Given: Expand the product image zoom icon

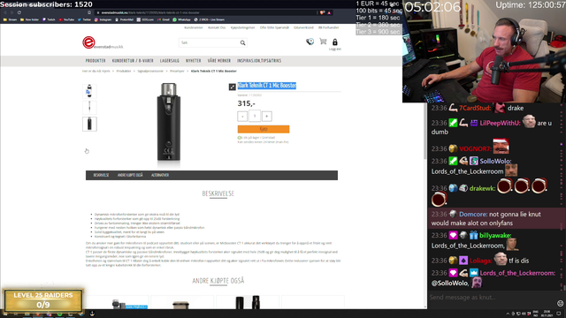Looking at the screenshot, I should (232, 87).
